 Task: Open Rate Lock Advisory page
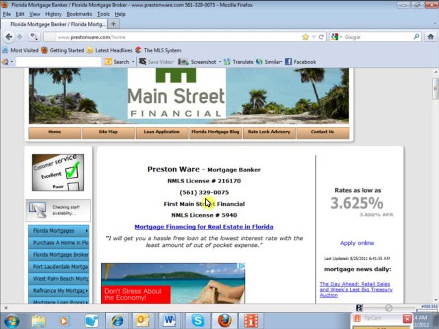tap(269, 133)
